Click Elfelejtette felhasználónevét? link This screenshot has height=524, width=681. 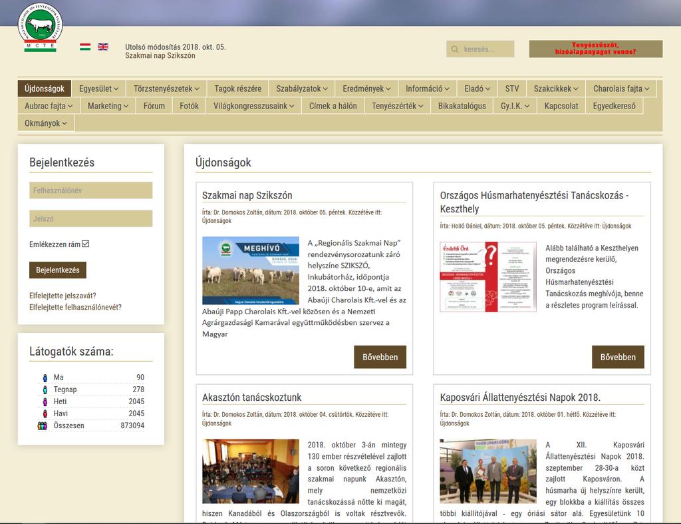[76, 307]
